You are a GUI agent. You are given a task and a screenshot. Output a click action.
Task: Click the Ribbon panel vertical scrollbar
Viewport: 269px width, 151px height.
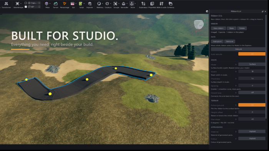pyautogui.click(x=266, y=67)
